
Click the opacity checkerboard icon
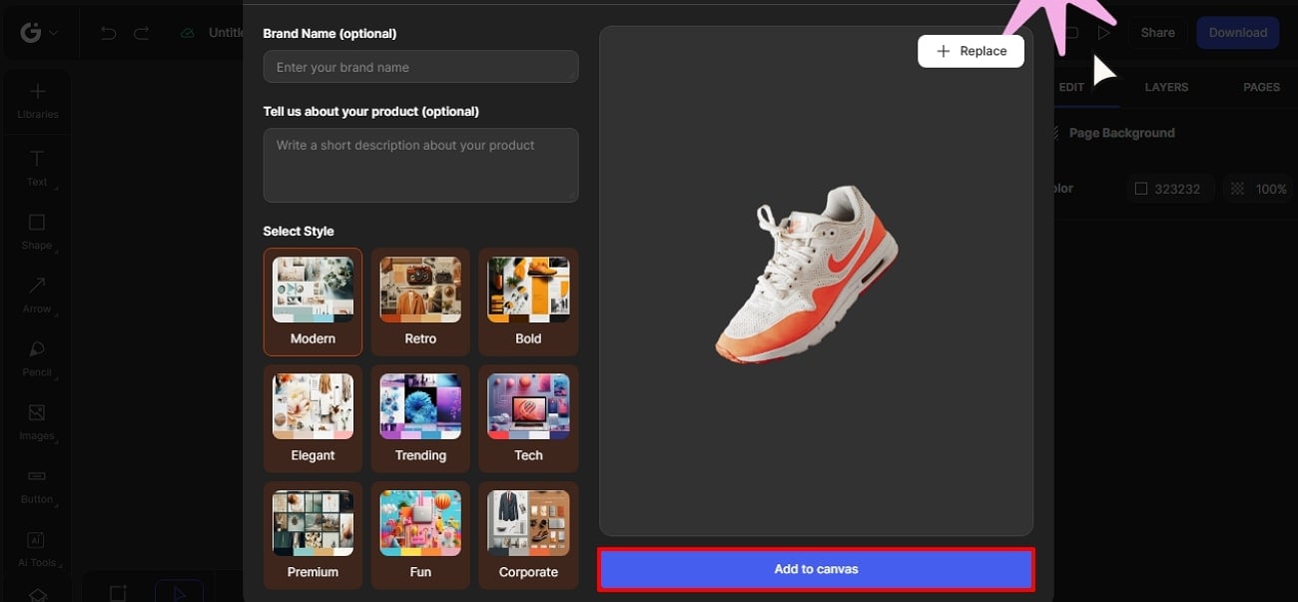tap(1238, 189)
